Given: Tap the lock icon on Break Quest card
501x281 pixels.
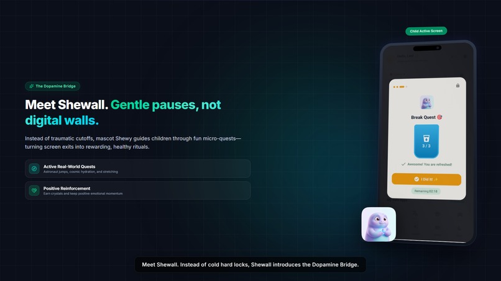Looking at the screenshot, I should coord(457,85).
